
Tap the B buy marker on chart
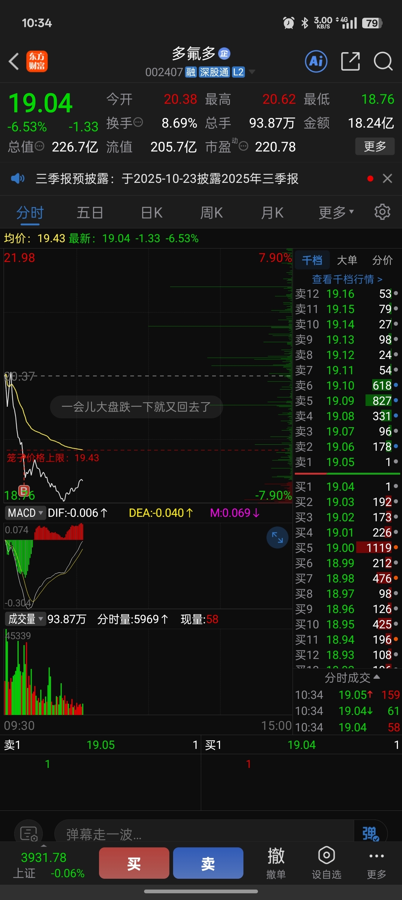[x=24, y=491]
